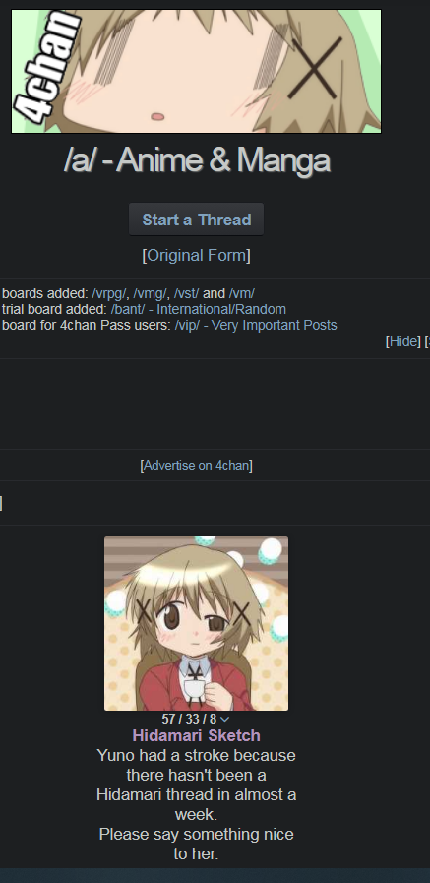Image resolution: width=430 pixels, height=883 pixels.
Task: Hide the board announcements
Action: pyautogui.click(x=403, y=341)
